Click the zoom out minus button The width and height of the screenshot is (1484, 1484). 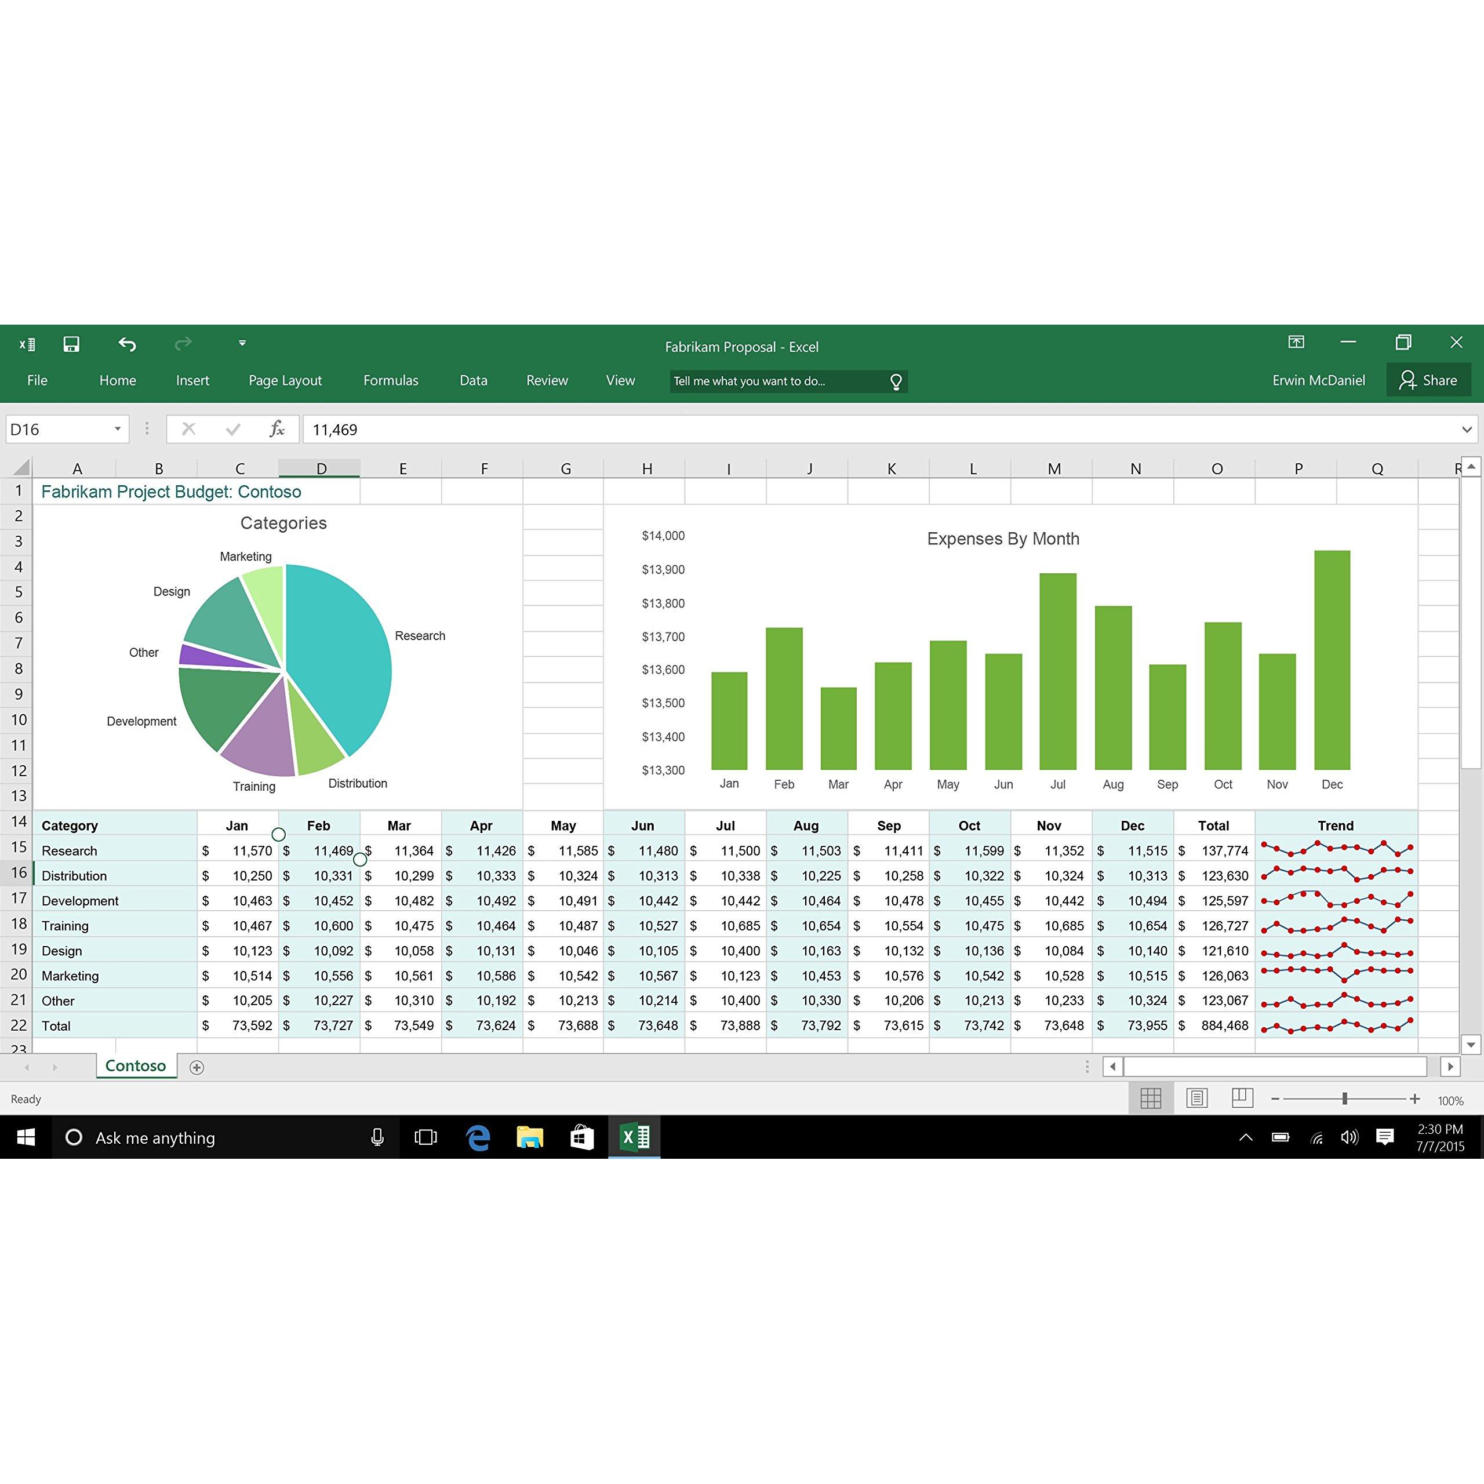[x=1275, y=1099]
